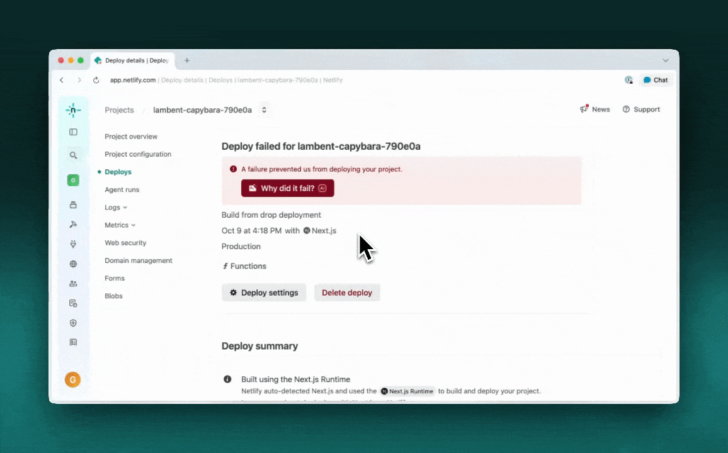The width and height of the screenshot is (728, 453).
Task: Click the Oct 9 at 4:18 PM timestamp
Action: click(252, 230)
